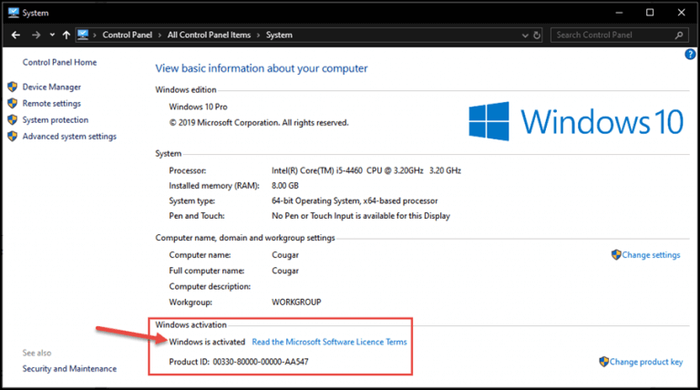Open Device Manager
The height and width of the screenshot is (390, 700).
pyautogui.click(x=52, y=87)
